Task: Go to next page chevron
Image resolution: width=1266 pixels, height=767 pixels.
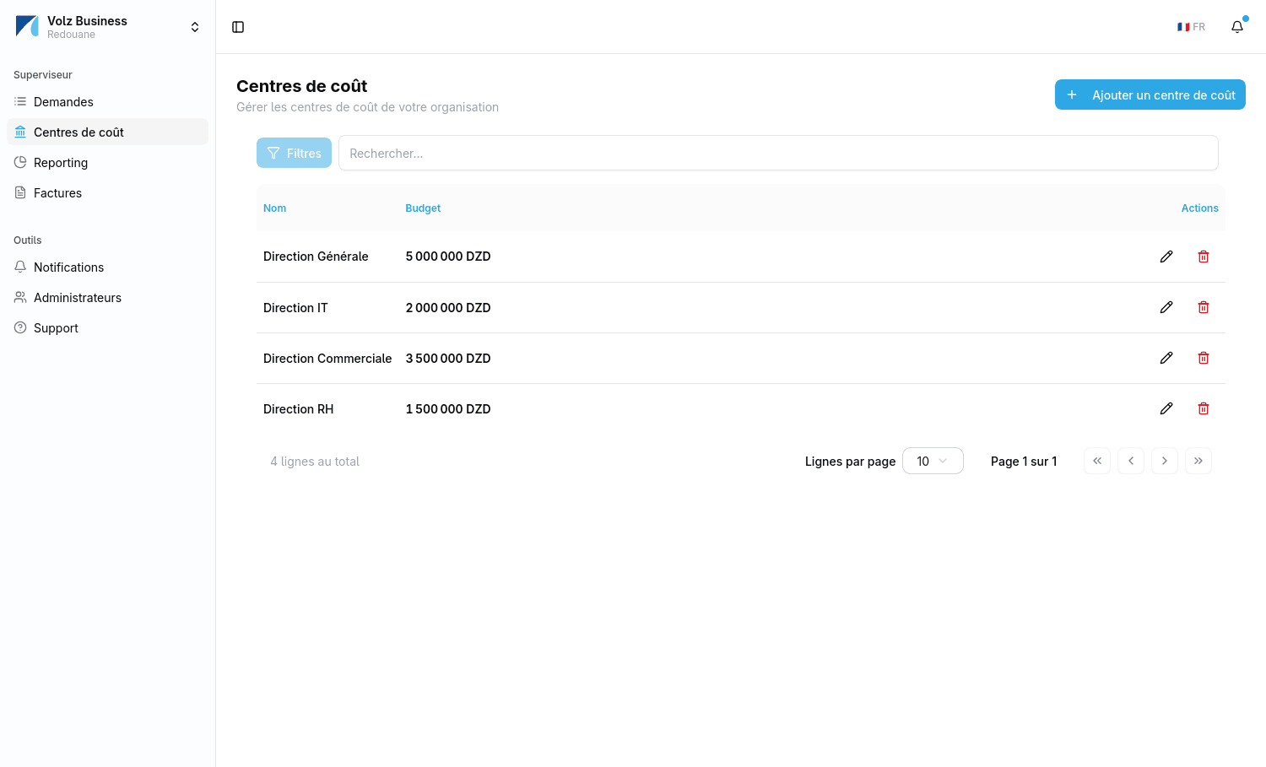Action: click(x=1165, y=461)
